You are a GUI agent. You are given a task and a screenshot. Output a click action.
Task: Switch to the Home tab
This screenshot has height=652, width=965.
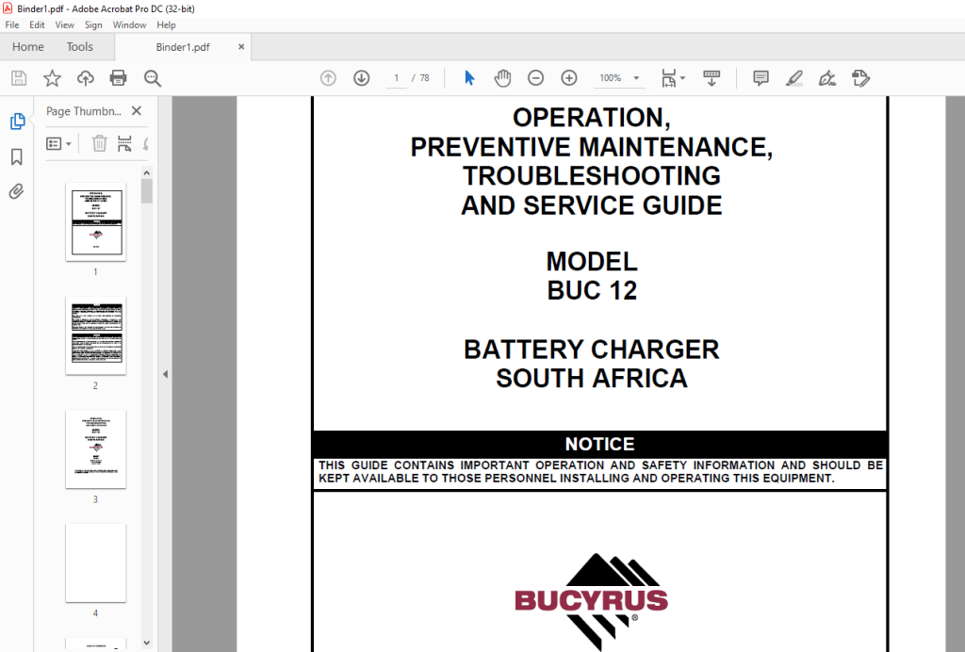27,47
